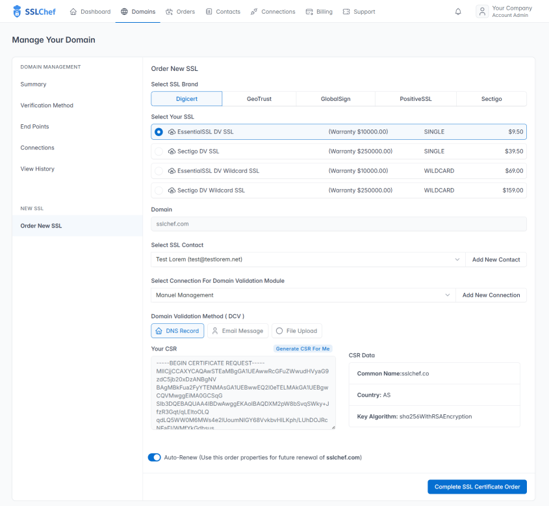Screen dimensions: 549x506
Task: Click the Orders basket icon
Action: 169,12
